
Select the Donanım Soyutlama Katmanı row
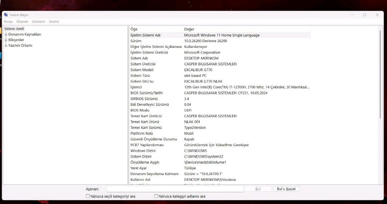[x=220, y=174]
